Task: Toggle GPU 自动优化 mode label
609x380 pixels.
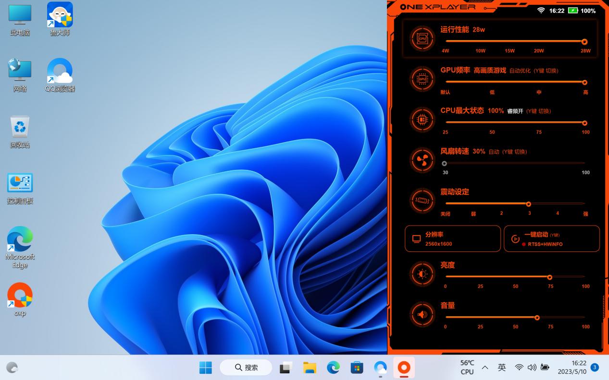Action: [x=520, y=71]
